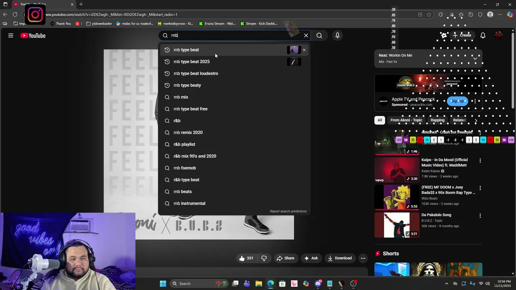This screenshot has height=290, width=516.
Task: Reload the page with the refresh icon
Action: 15,14
